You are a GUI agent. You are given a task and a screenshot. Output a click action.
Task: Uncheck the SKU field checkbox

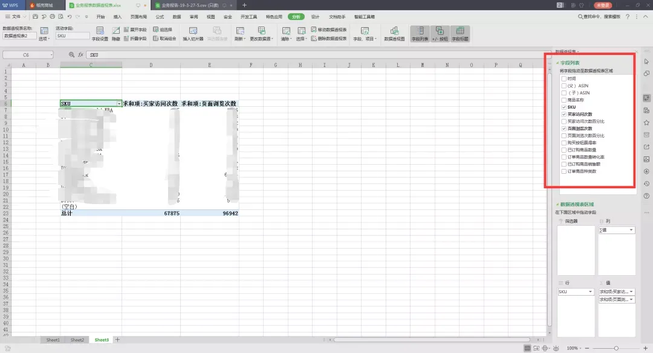564,107
